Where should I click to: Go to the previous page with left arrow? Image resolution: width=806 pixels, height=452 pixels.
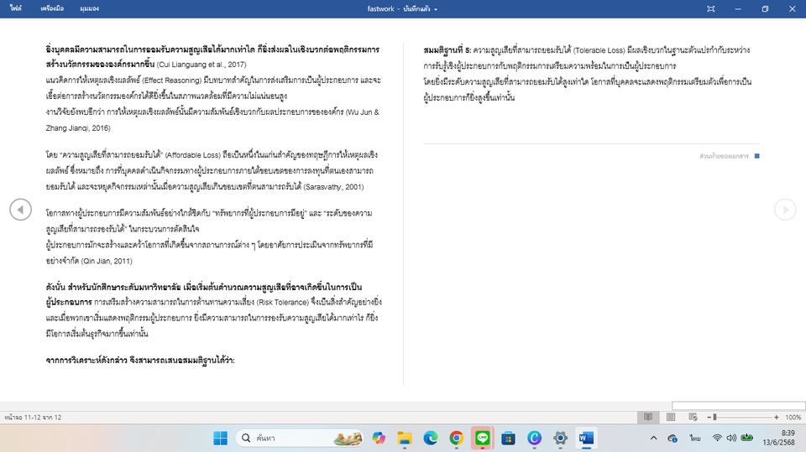pos(20,210)
